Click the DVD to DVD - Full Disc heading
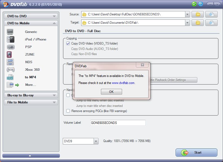 tap(83, 31)
